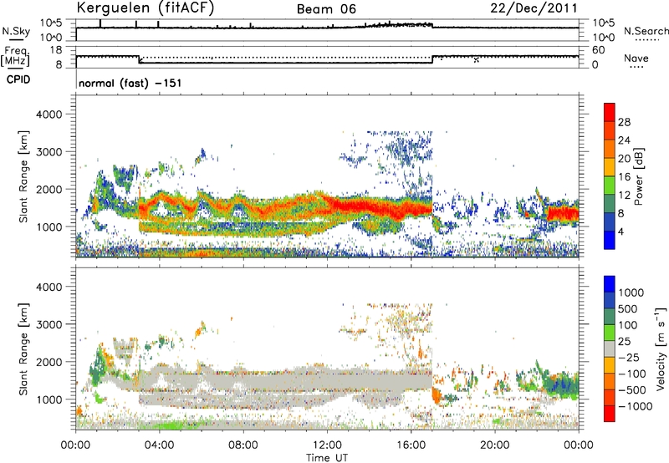
Task: Click the "28" label on the Power colorbar
Action: [624, 122]
